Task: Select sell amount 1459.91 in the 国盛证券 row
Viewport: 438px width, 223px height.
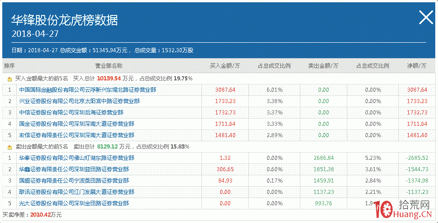Action: point(324,181)
